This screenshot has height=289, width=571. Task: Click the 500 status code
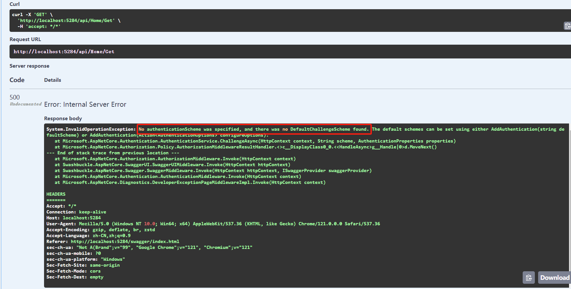[15, 97]
